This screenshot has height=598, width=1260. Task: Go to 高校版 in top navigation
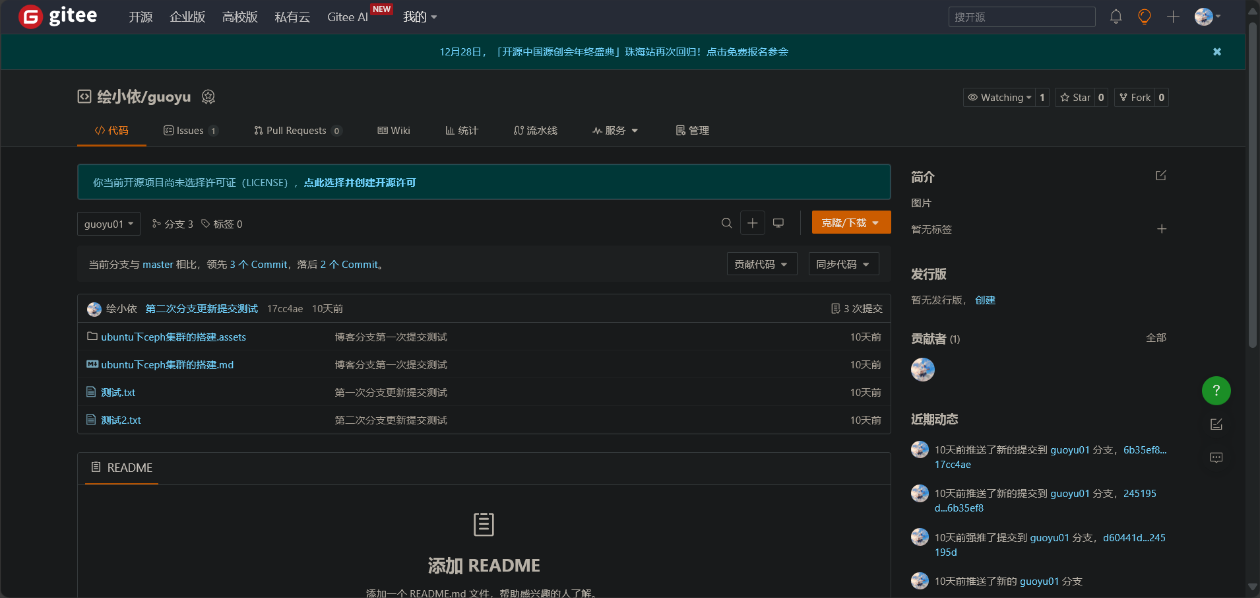pos(240,17)
